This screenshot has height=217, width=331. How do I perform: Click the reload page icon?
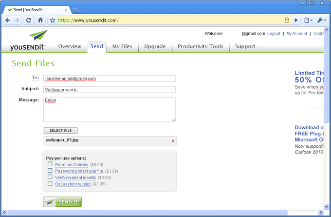point(29,20)
